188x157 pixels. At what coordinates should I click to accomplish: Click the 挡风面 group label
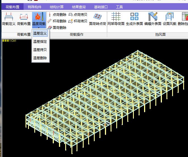tap(160, 35)
